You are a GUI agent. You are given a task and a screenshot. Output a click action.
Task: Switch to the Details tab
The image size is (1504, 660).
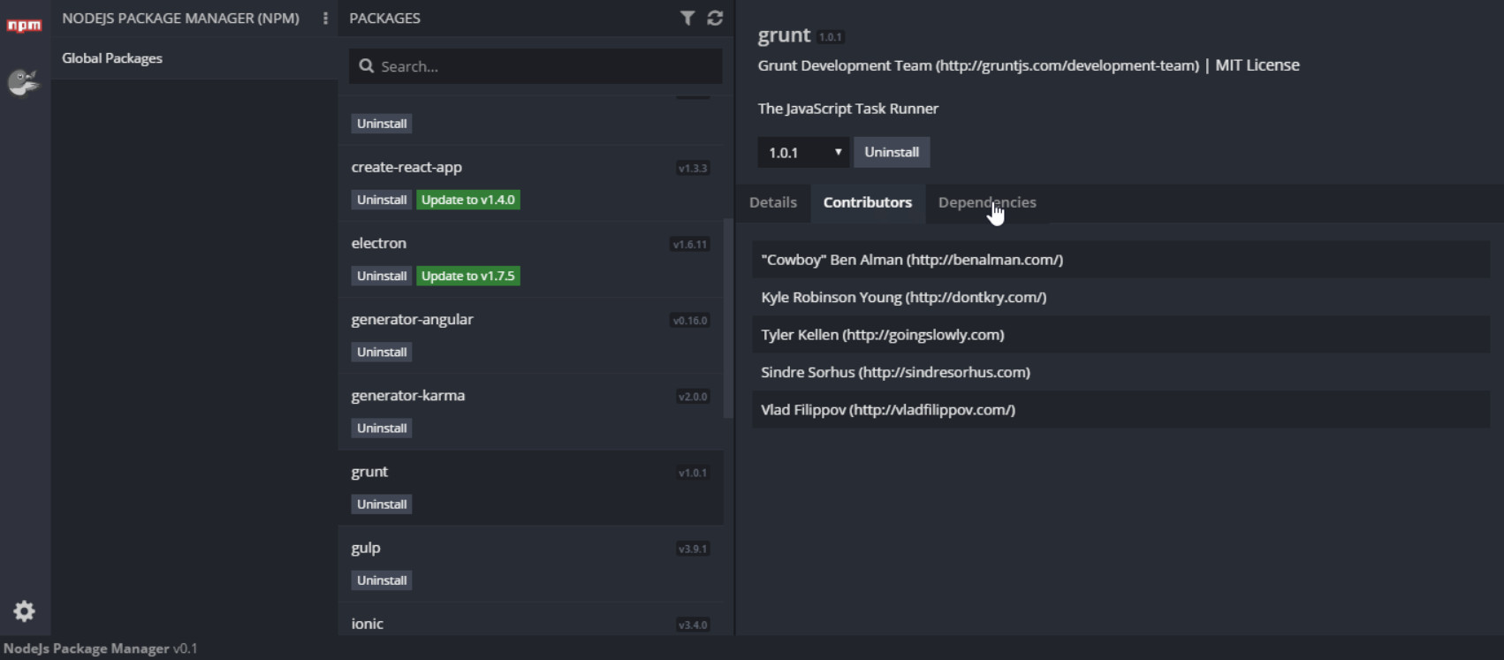(773, 202)
